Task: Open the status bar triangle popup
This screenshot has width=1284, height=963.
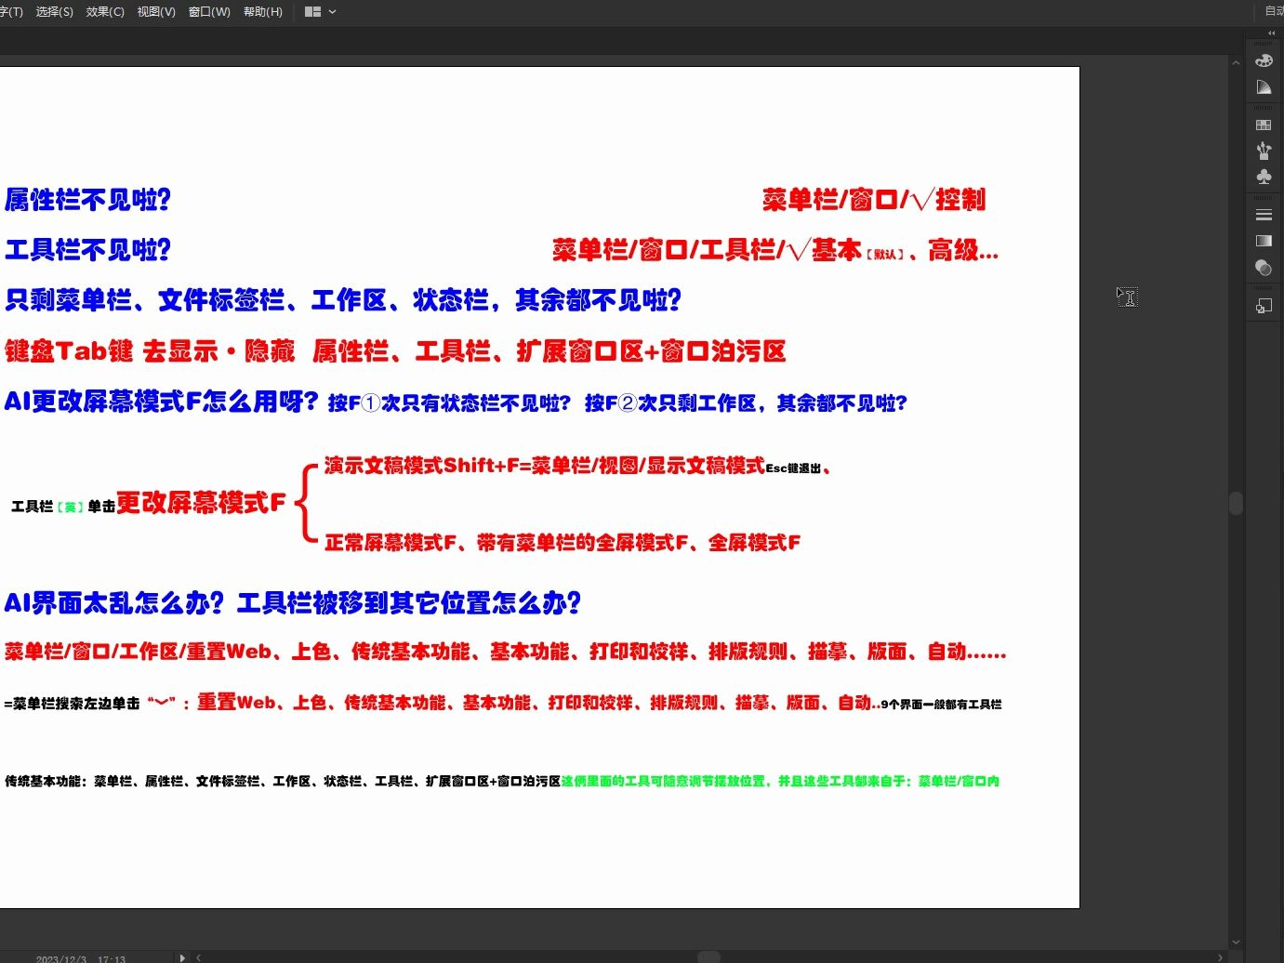Action: point(182,957)
